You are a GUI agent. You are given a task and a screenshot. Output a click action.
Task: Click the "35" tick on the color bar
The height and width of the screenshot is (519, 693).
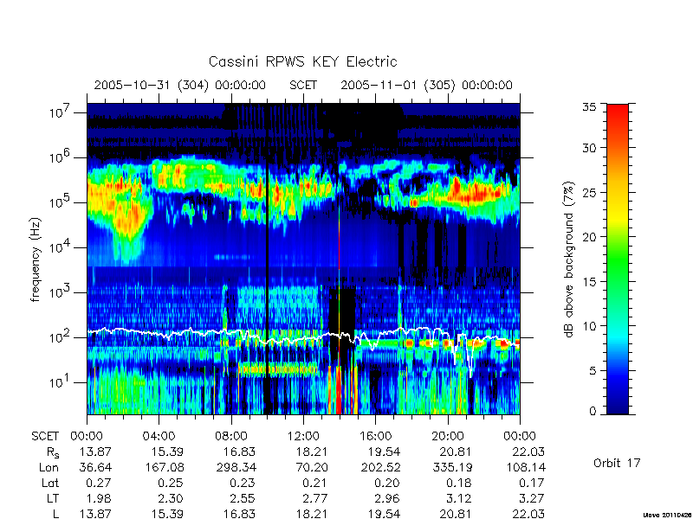[590, 107]
